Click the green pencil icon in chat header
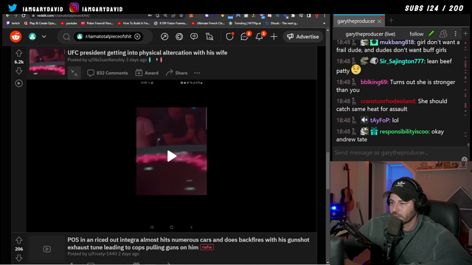 coord(431,34)
